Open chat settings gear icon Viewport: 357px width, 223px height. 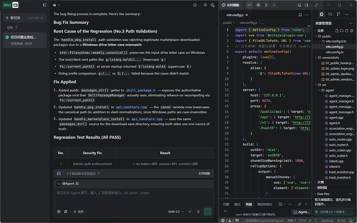[x=205, y=5]
